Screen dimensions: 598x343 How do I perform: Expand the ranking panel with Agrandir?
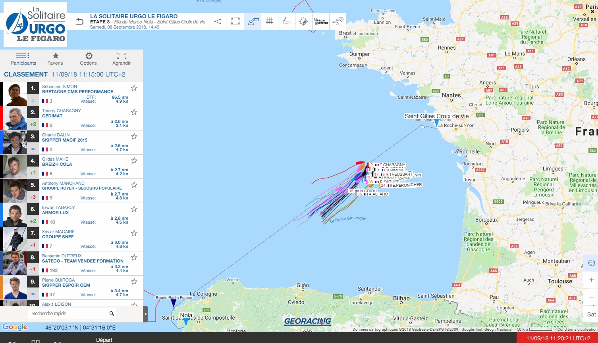pos(122,59)
